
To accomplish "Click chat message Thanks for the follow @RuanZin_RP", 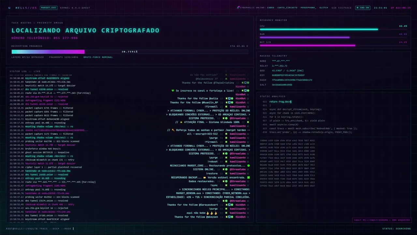I will 194,102.
